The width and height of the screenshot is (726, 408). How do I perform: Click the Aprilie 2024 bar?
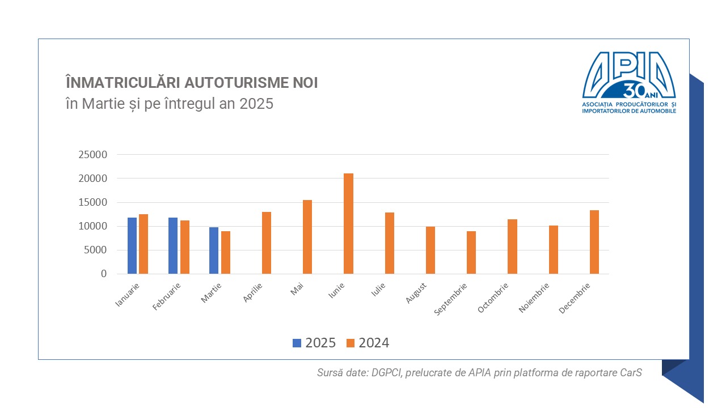pyautogui.click(x=267, y=243)
